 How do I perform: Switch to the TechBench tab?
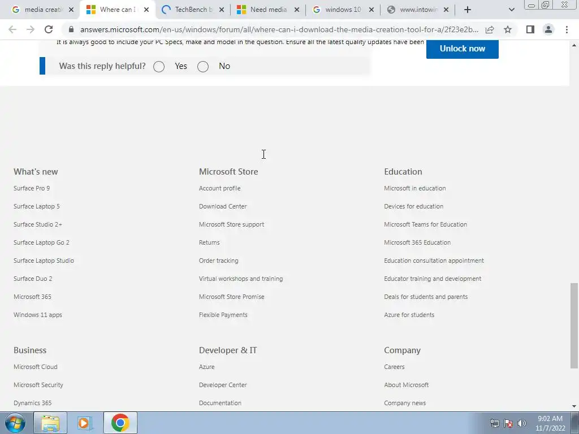(193, 10)
